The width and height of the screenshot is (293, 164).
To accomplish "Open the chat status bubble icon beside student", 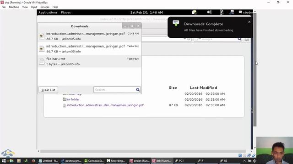I will pos(240,12).
